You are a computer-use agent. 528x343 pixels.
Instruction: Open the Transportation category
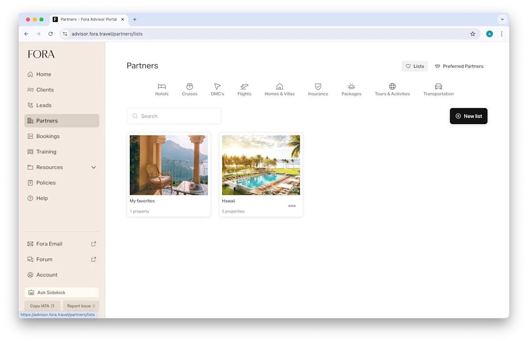(x=438, y=89)
